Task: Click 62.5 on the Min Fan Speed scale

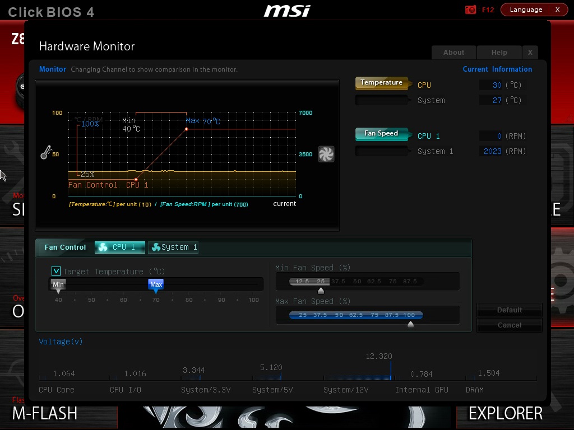Action: coord(374,281)
